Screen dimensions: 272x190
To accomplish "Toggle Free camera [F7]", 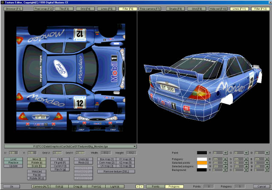I will (x=150, y=8).
